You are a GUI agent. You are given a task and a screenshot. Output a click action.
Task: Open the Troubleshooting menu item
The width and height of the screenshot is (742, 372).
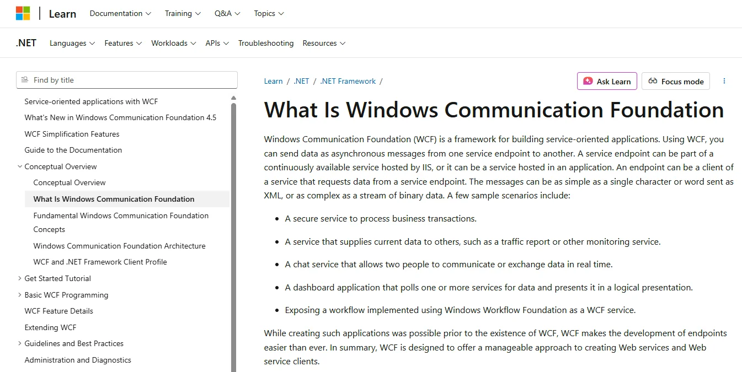coord(265,43)
